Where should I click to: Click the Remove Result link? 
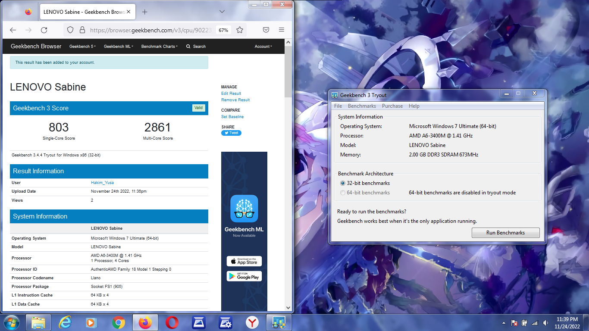(x=235, y=100)
